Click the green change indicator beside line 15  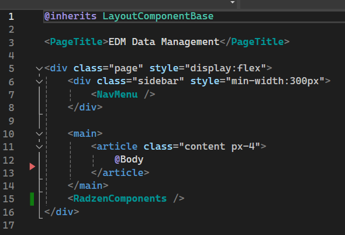32,199
